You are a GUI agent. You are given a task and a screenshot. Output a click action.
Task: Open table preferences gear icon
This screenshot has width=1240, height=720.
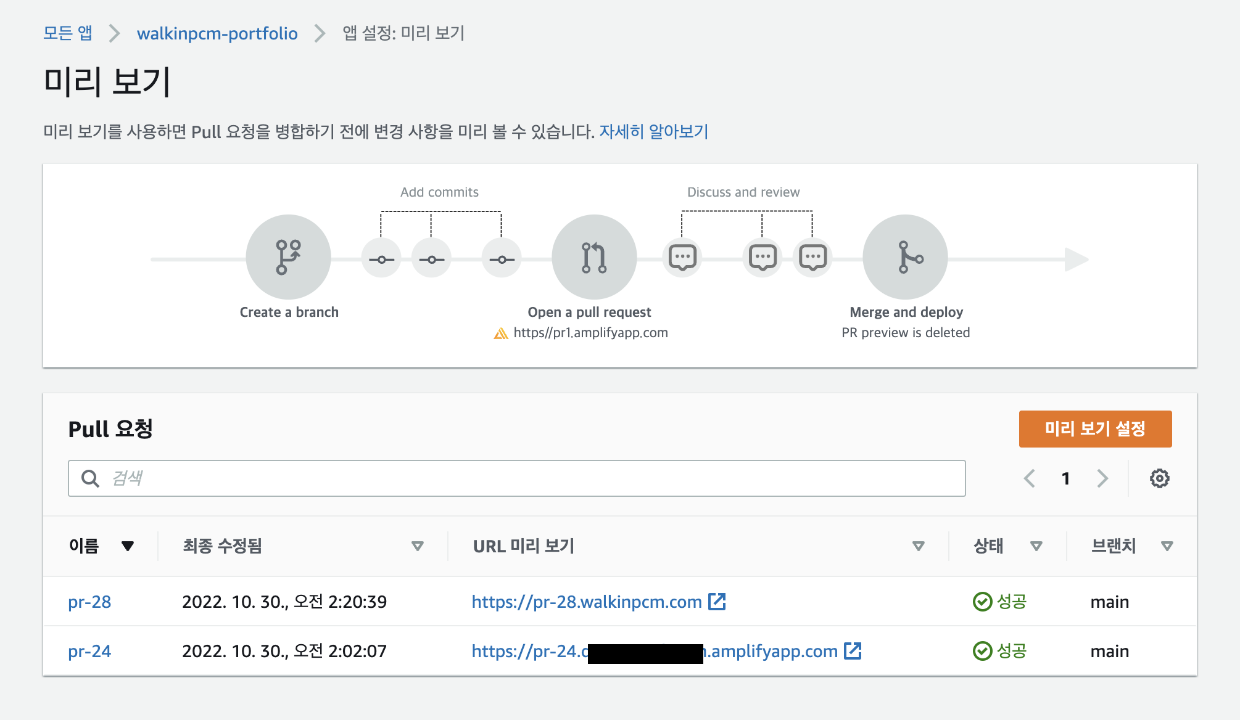point(1159,478)
